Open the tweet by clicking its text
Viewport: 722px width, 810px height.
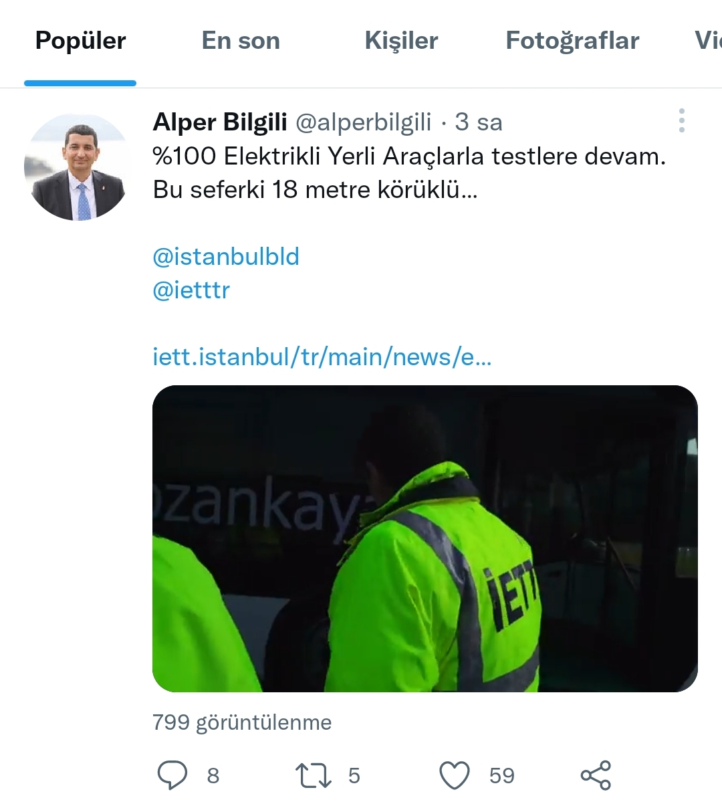(409, 173)
